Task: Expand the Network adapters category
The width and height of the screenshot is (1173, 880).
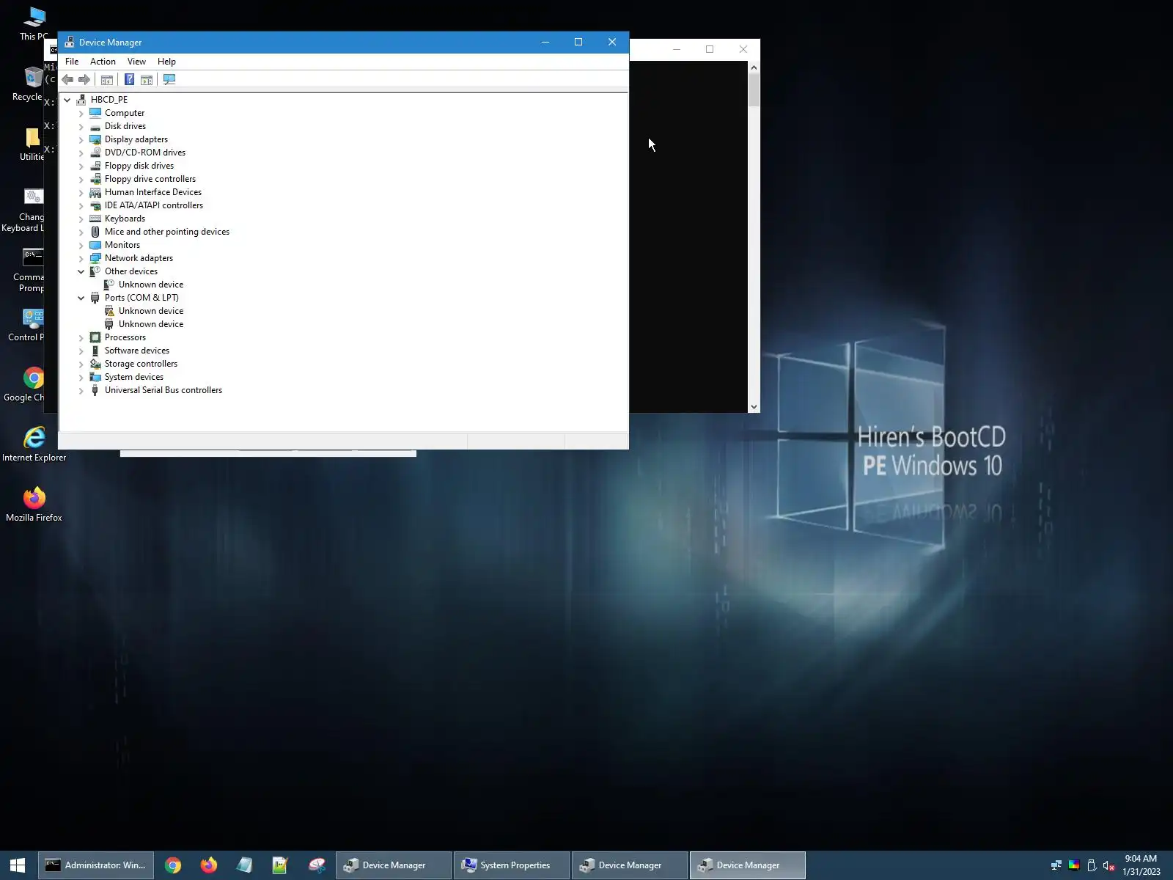Action: (x=81, y=258)
